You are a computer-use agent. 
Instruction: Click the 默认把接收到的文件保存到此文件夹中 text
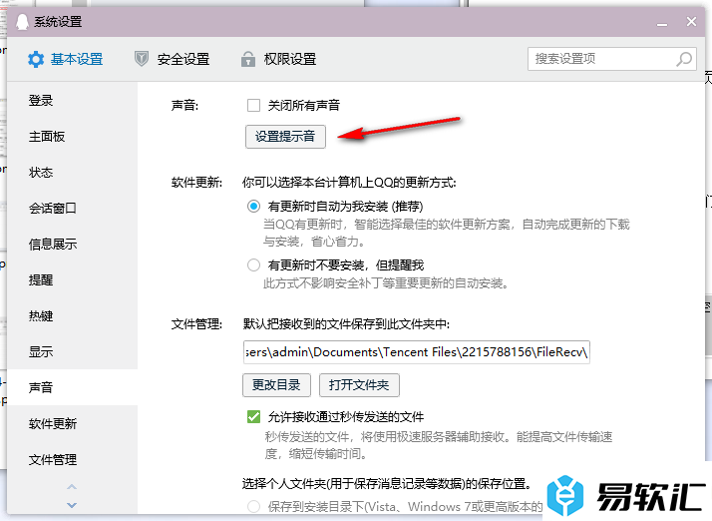(x=346, y=324)
